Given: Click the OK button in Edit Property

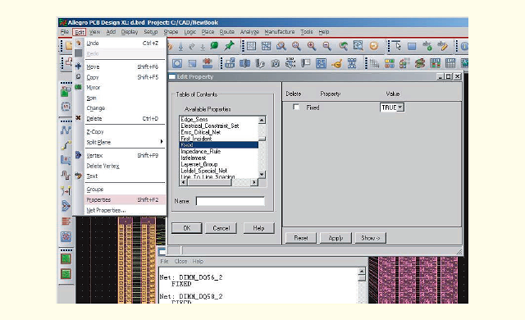Looking at the screenshot, I should pyautogui.click(x=186, y=228).
